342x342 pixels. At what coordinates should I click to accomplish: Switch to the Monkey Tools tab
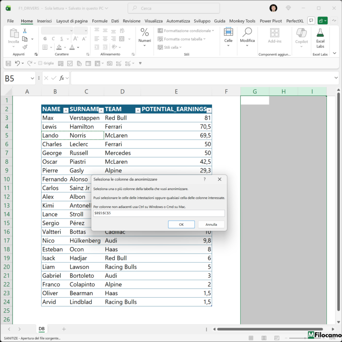242,21
